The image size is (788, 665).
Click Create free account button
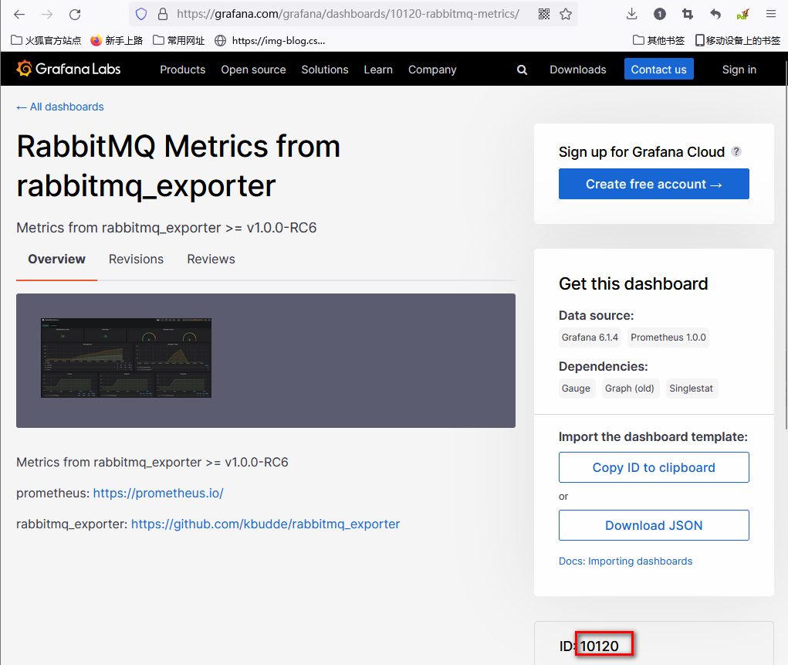[654, 184]
